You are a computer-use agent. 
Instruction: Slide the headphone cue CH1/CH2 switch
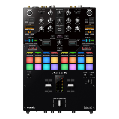click(x=89, y=81)
